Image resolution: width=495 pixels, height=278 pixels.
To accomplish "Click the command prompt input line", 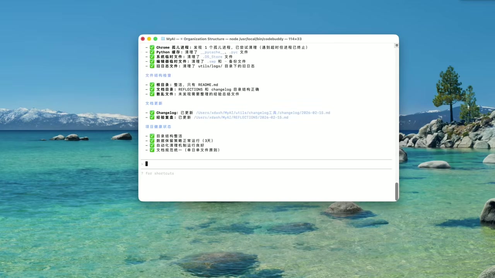I will tap(267, 164).
